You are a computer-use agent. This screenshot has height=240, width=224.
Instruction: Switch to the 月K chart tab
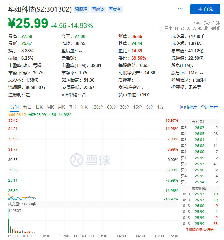(61, 107)
